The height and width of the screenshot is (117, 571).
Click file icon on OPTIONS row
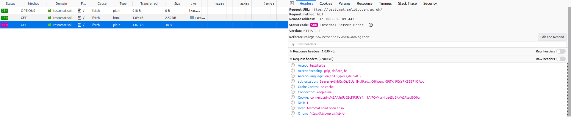(79, 10)
